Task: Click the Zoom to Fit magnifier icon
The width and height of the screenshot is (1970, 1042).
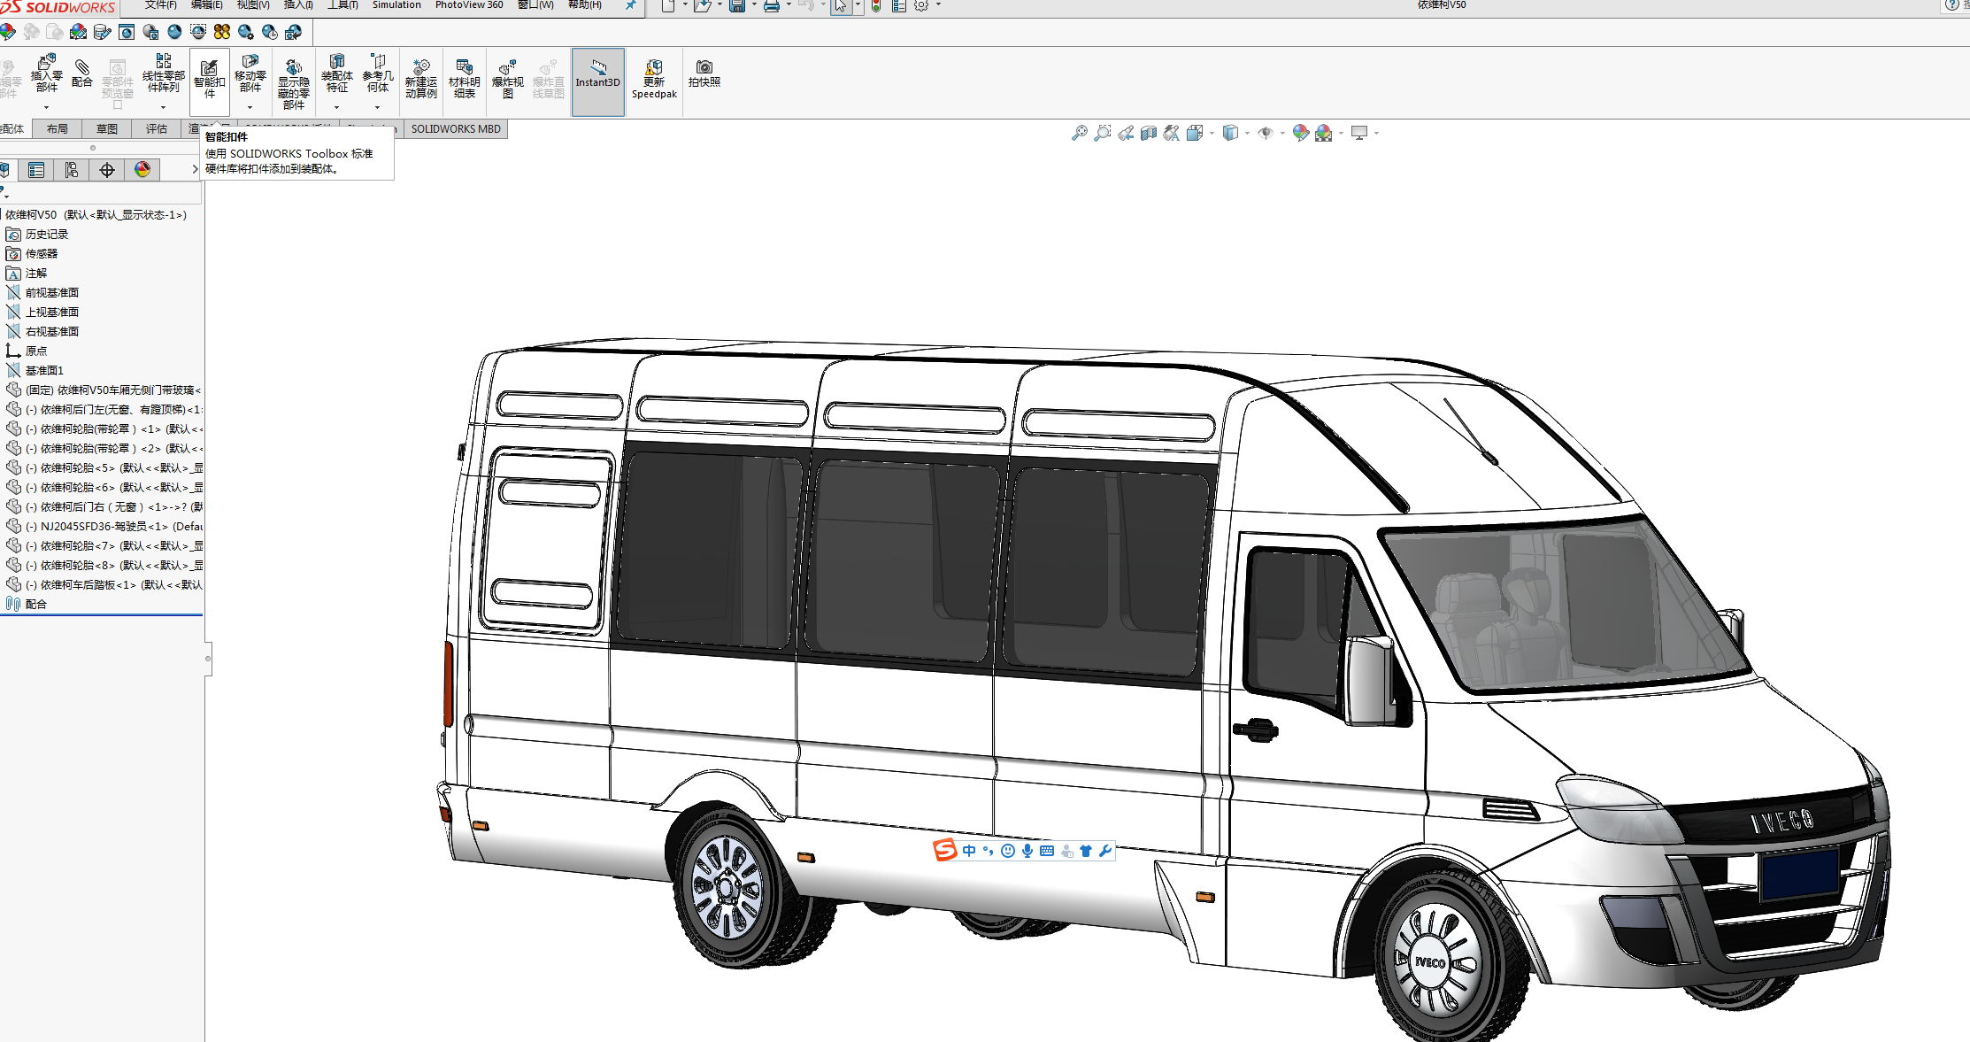Action: pos(1079,133)
